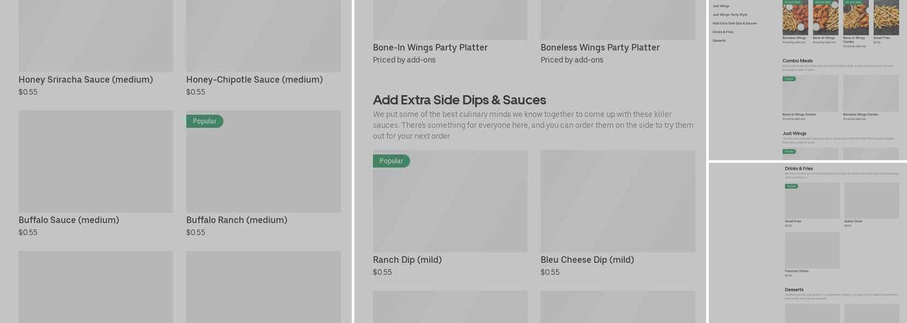Go to Add Extra Side Dips & Sauces sidebar link
The height and width of the screenshot is (323, 907).
coord(735,23)
